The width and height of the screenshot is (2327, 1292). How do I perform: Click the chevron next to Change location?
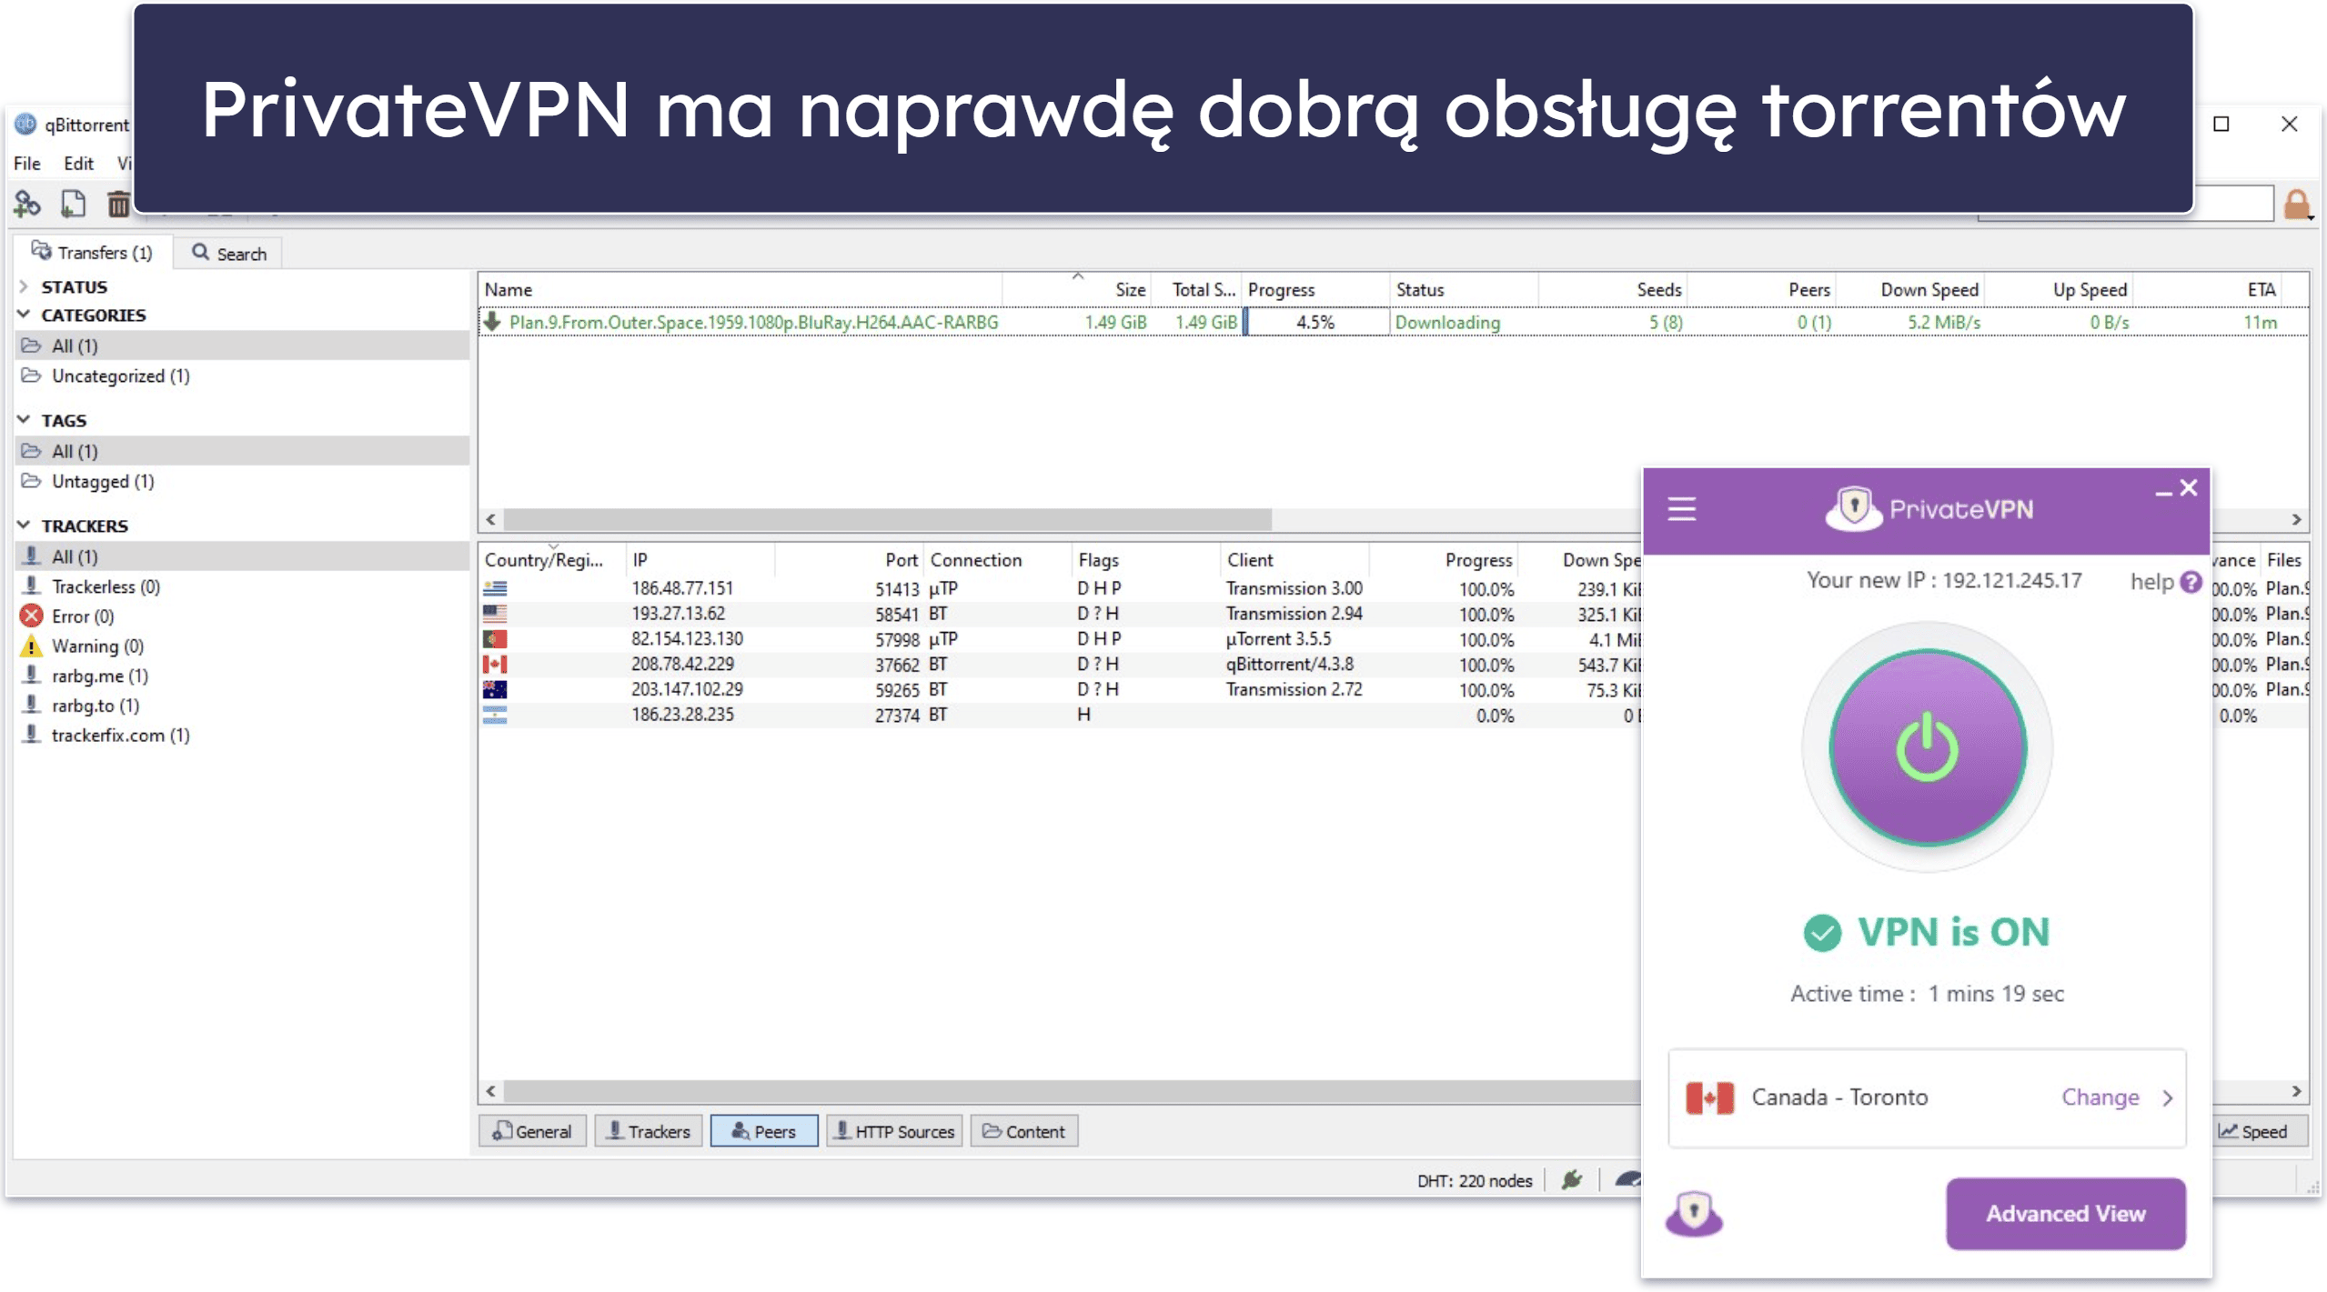(x=2168, y=1098)
